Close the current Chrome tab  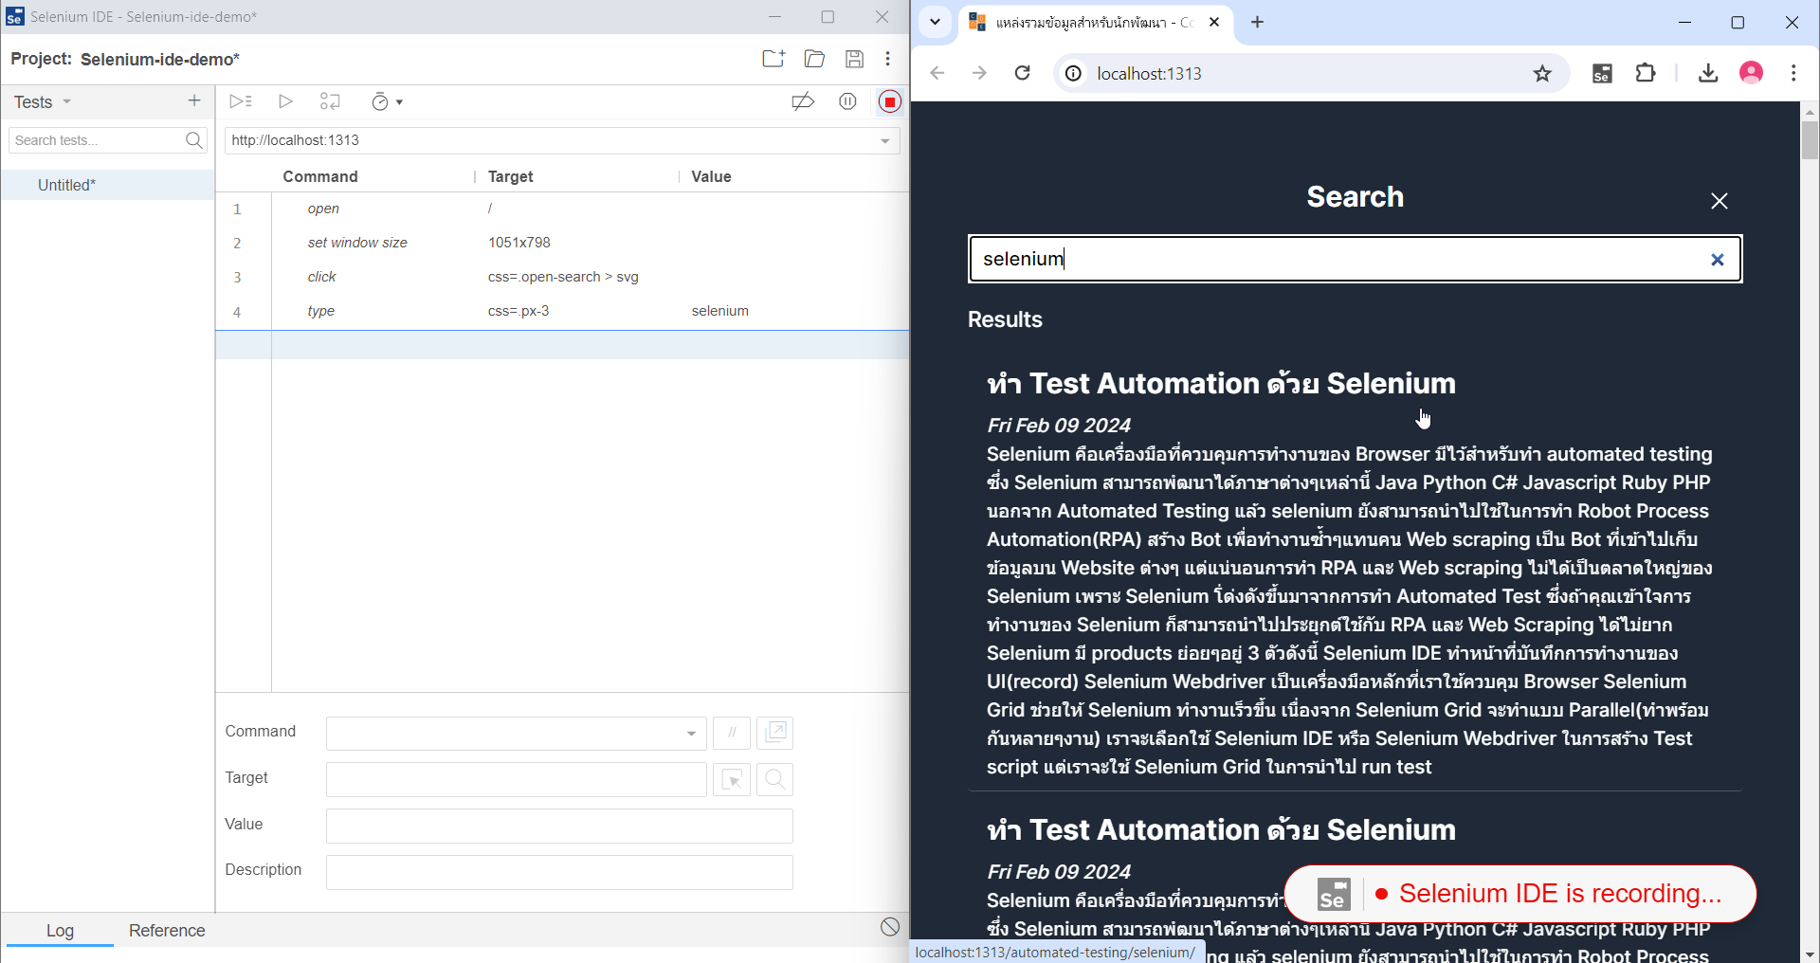click(x=1214, y=22)
